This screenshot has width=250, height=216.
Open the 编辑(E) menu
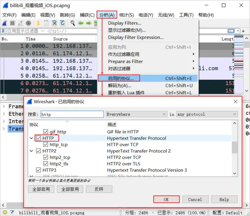point(28,15)
